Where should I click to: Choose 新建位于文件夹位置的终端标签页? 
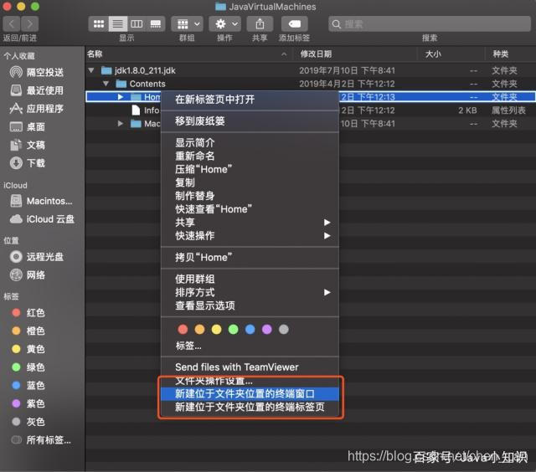coord(250,407)
